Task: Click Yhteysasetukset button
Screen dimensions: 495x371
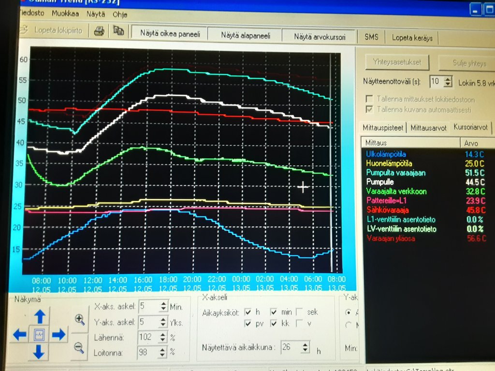Action: tap(397, 62)
